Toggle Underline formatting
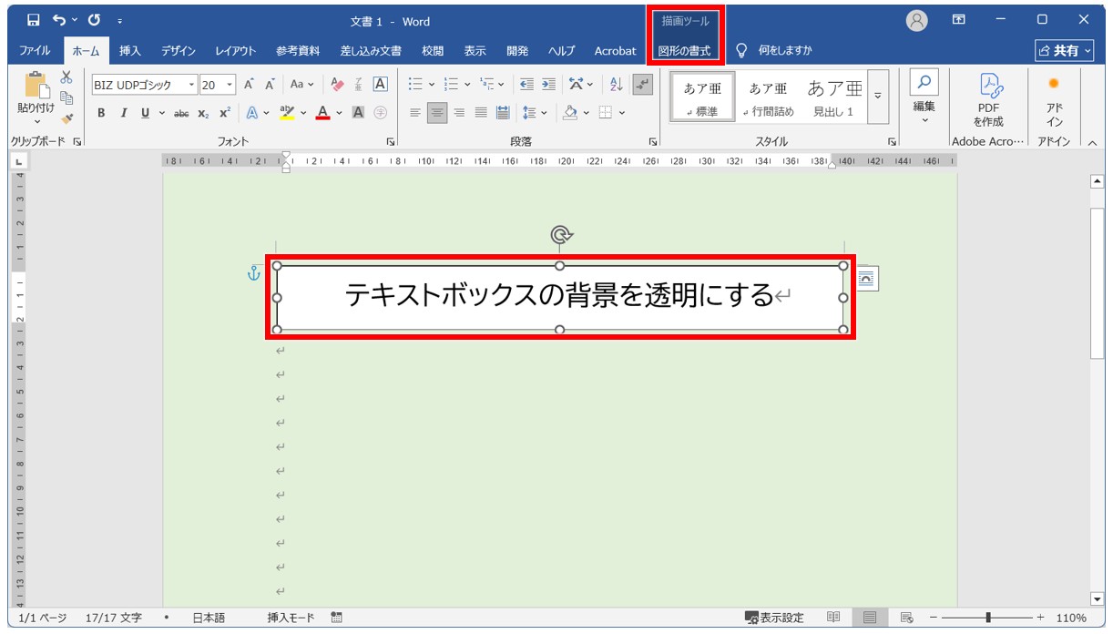This screenshot has width=1113, height=634. [145, 113]
